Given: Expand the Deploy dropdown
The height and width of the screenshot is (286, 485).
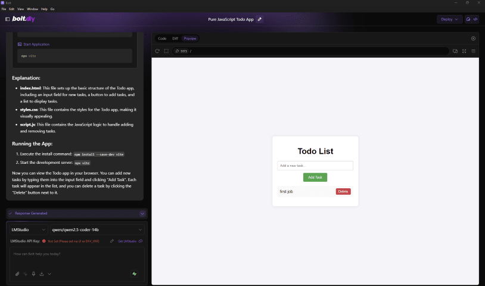Looking at the screenshot, I should 449,19.
